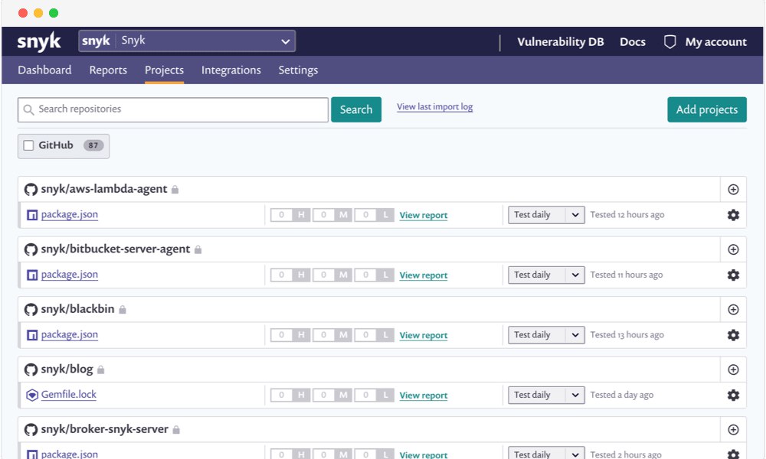Click the Add projects button
The height and width of the screenshot is (459, 766).
click(x=707, y=109)
